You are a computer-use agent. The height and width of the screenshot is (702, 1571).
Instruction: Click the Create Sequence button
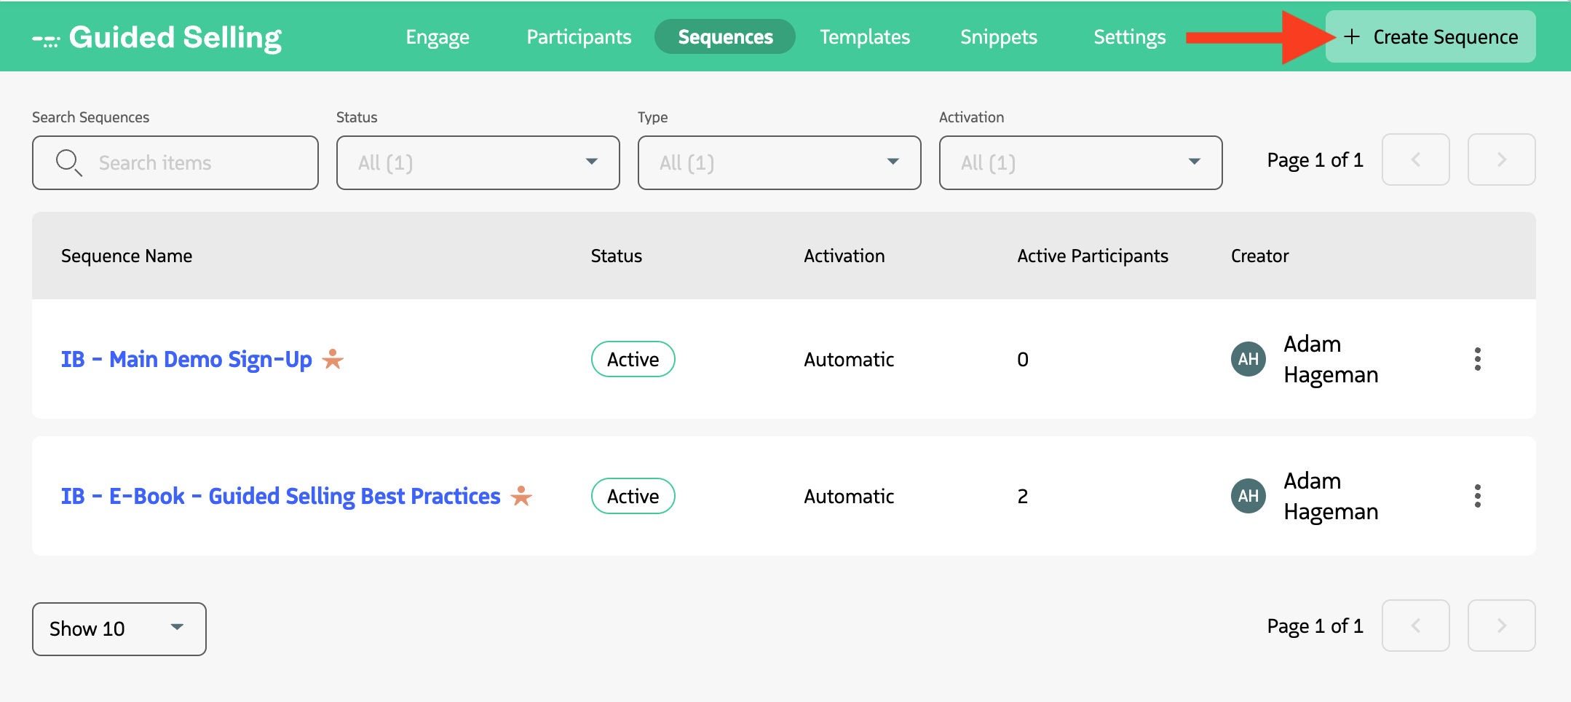pyautogui.click(x=1429, y=36)
